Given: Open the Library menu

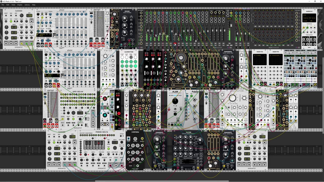Looking at the screenshot, I should coord(27,5).
